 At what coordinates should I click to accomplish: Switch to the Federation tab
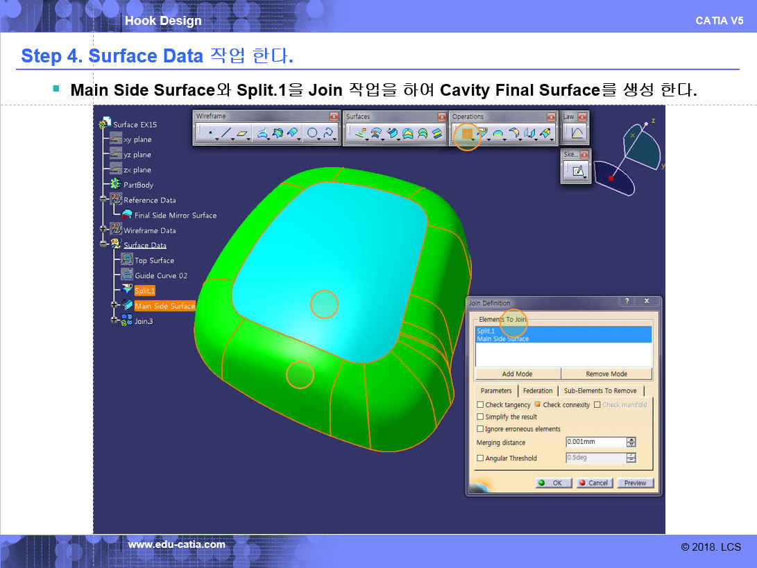click(538, 390)
